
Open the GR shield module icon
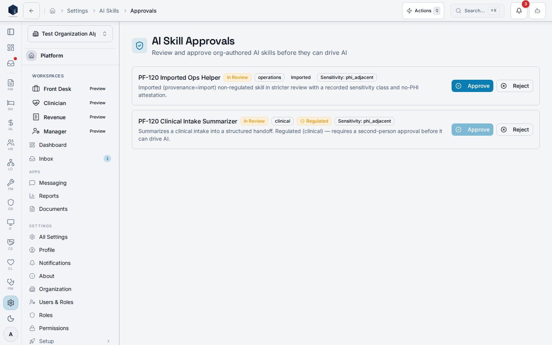click(11, 204)
